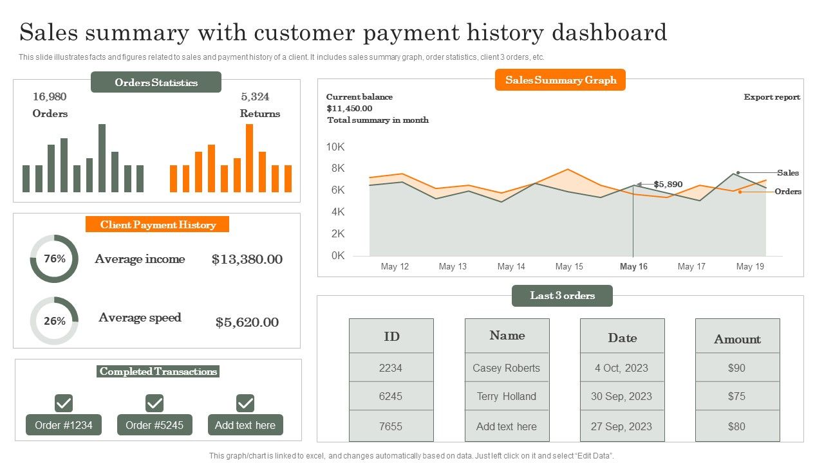Tick the checkbox above Order #5245

[x=154, y=403]
